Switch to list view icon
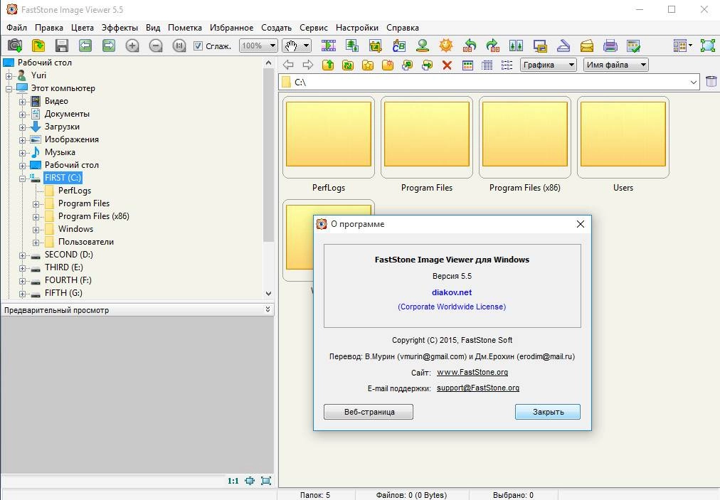The width and height of the screenshot is (720, 500). click(x=507, y=65)
